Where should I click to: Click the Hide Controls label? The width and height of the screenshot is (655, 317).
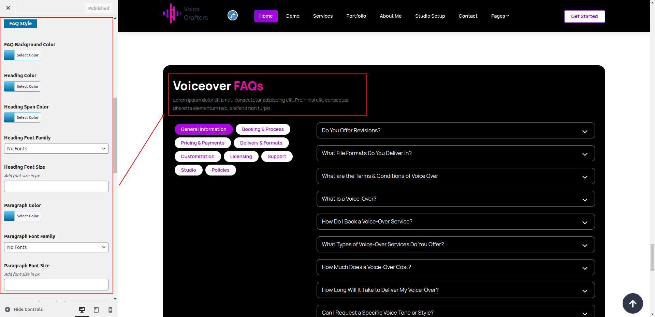[x=28, y=310]
